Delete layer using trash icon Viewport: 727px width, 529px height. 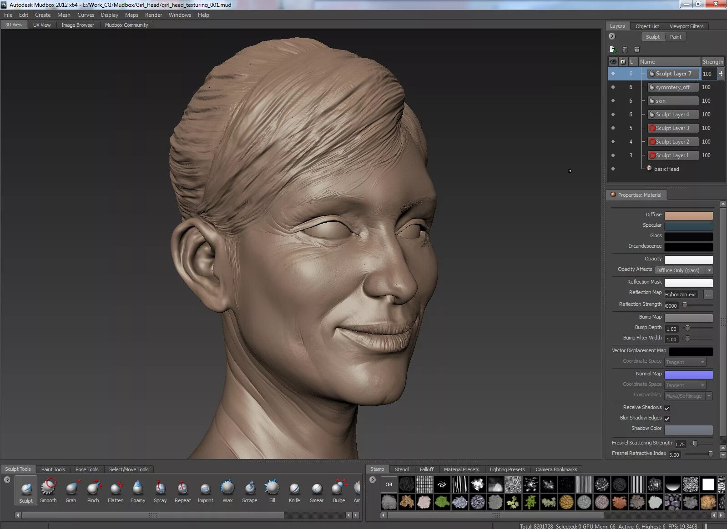625,50
